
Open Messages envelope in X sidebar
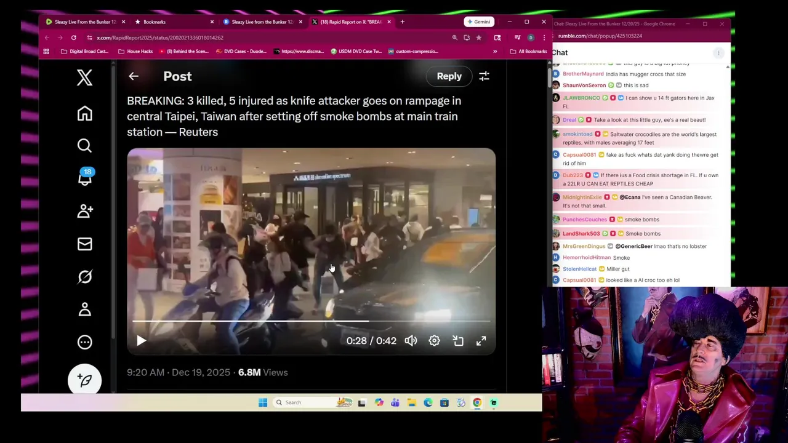point(84,244)
